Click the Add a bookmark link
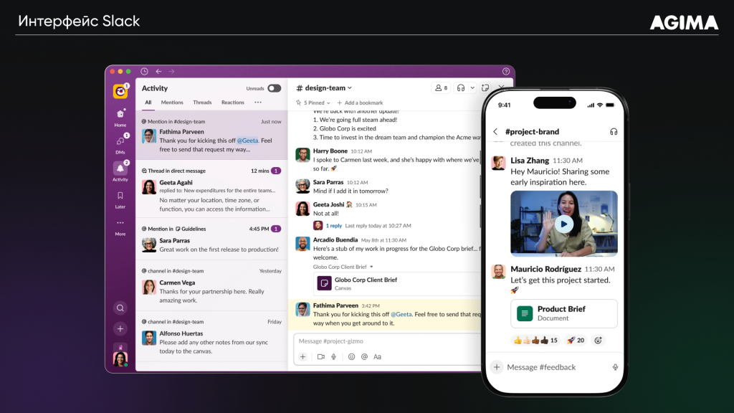Screen dimensions: 734x413 [x=360, y=103]
